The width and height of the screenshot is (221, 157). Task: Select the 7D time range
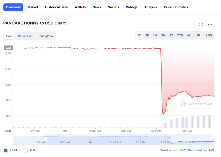(x=147, y=36)
